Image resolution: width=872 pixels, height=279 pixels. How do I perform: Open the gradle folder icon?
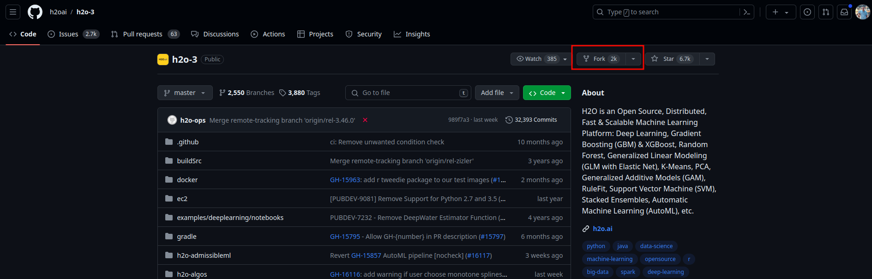tap(169, 237)
